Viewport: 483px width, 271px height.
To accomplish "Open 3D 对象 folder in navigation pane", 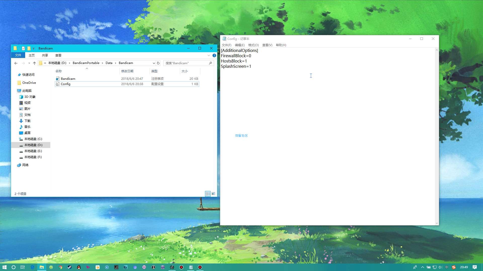I will [27, 97].
